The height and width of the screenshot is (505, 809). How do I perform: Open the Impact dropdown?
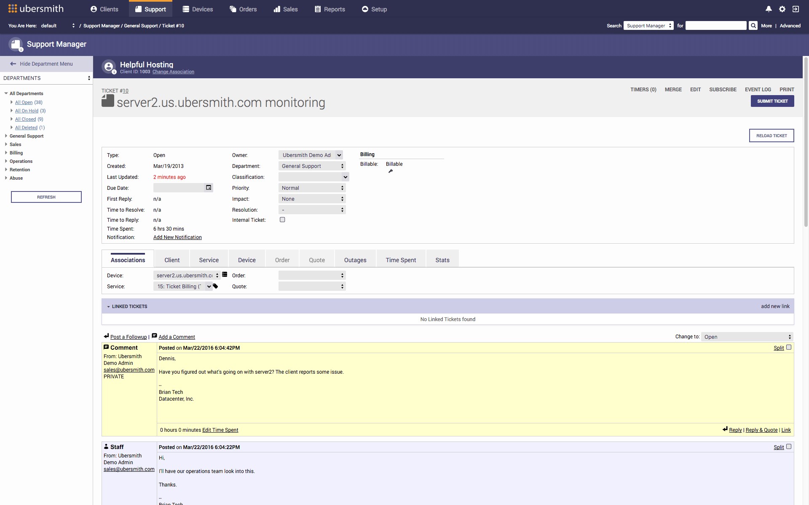312,199
